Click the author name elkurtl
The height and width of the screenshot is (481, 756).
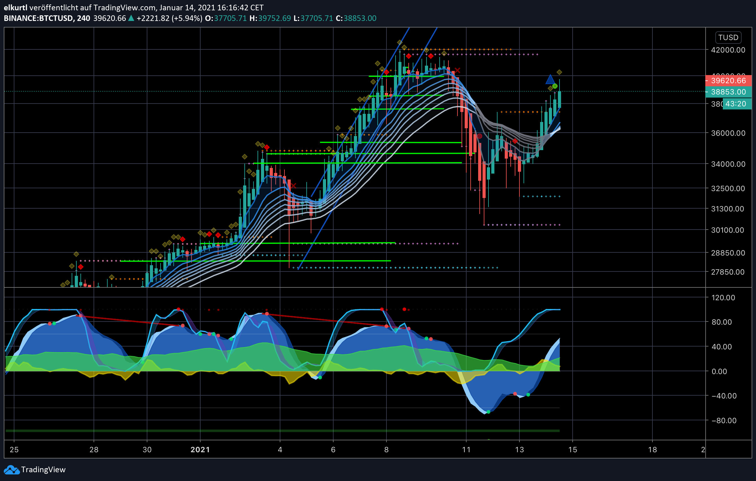pyautogui.click(x=15, y=8)
